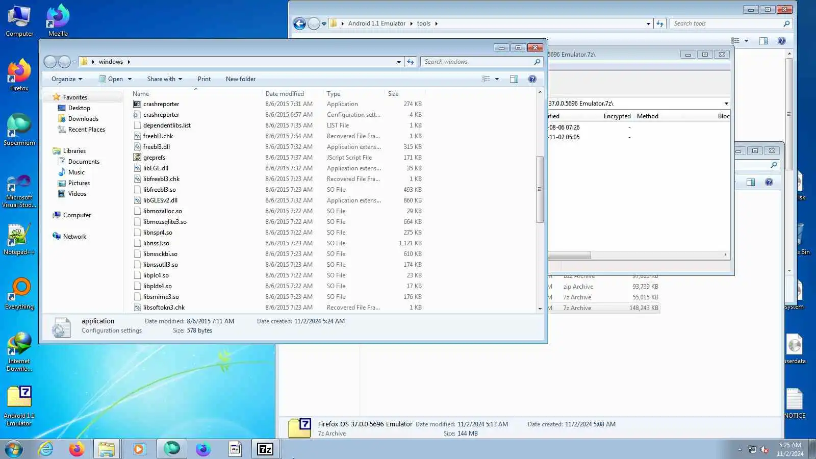Expand the Open button dropdown arrow
The width and height of the screenshot is (816, 459).
click(130, 79)
